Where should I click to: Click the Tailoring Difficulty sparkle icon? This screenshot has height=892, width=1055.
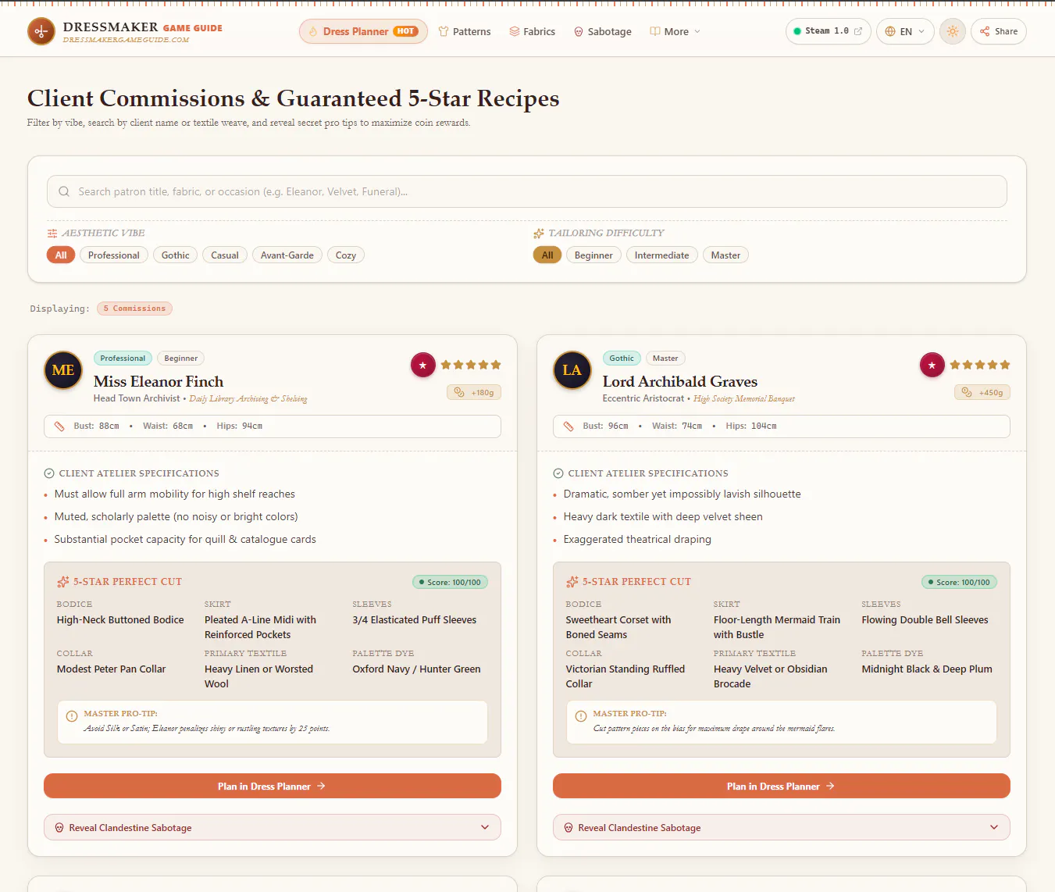(539, 234)
